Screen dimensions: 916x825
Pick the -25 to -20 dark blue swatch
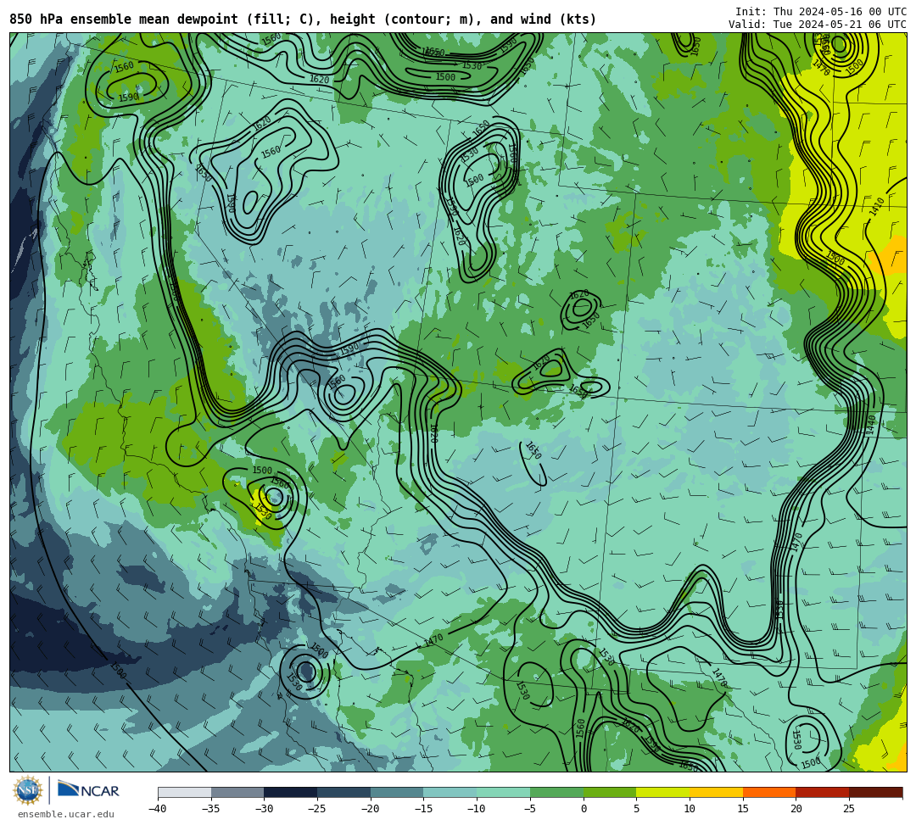pyautogui.click(x=343, y=792)
